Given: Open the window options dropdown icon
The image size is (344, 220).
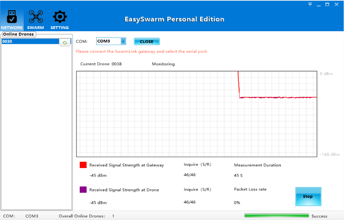Looking at the screenshot, I should pos(310,5).
